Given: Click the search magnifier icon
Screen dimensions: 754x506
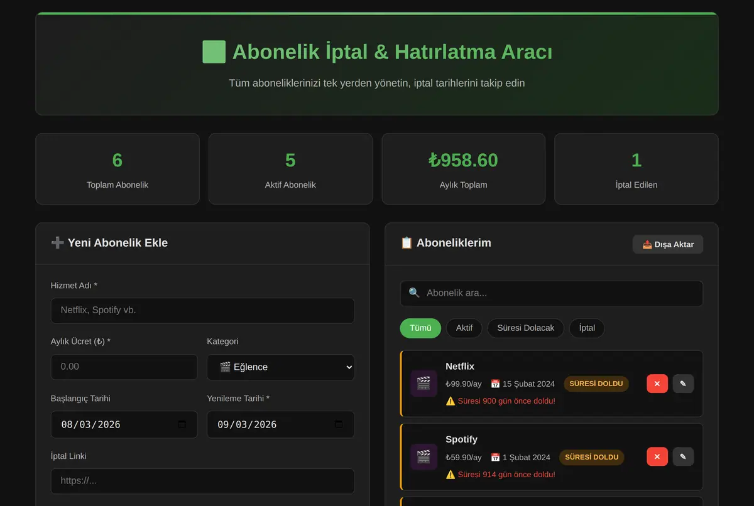Looking at the screenshot, I should [x=414, y=293].
